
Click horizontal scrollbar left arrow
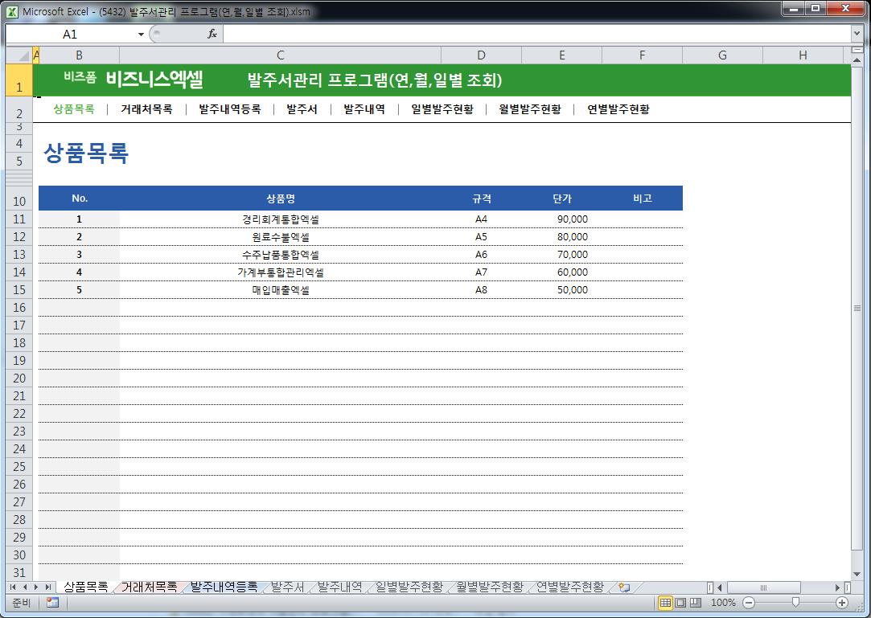(x=720, y=587)
